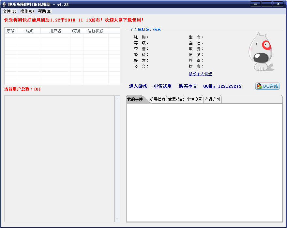The height and width of the screenshot is (228, 287).
Task: Open the 操作(O) menu
Action: [x=27, y=11]
